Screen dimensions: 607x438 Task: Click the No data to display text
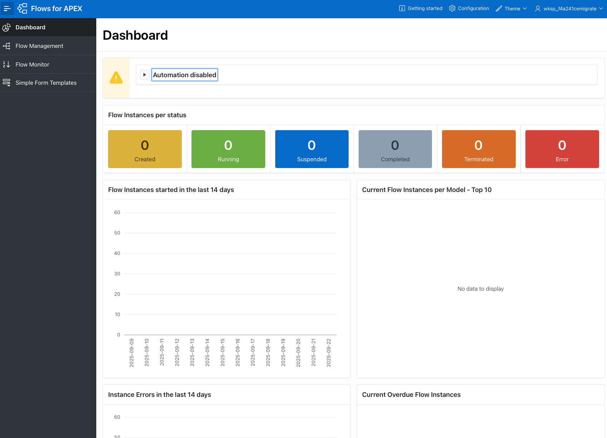click(480, 289)
